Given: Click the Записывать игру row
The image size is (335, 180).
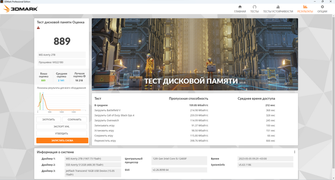Looking at the screenshot, I should click(184, 125).
